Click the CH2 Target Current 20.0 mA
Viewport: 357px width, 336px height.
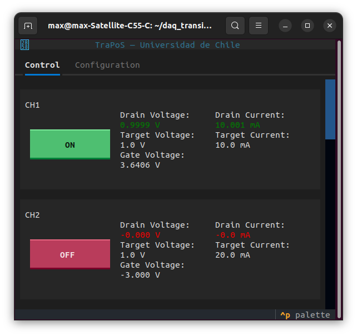232,255
